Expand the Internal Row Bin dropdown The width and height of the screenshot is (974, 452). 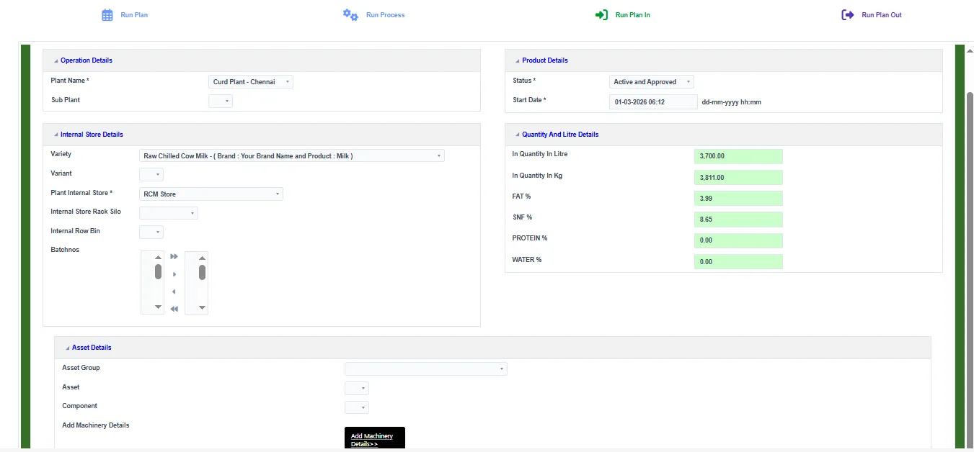(x=151, y=232)
